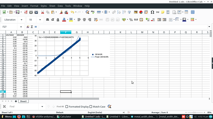Open the Data menu
The image size is (213, 119).
point(60,6)
